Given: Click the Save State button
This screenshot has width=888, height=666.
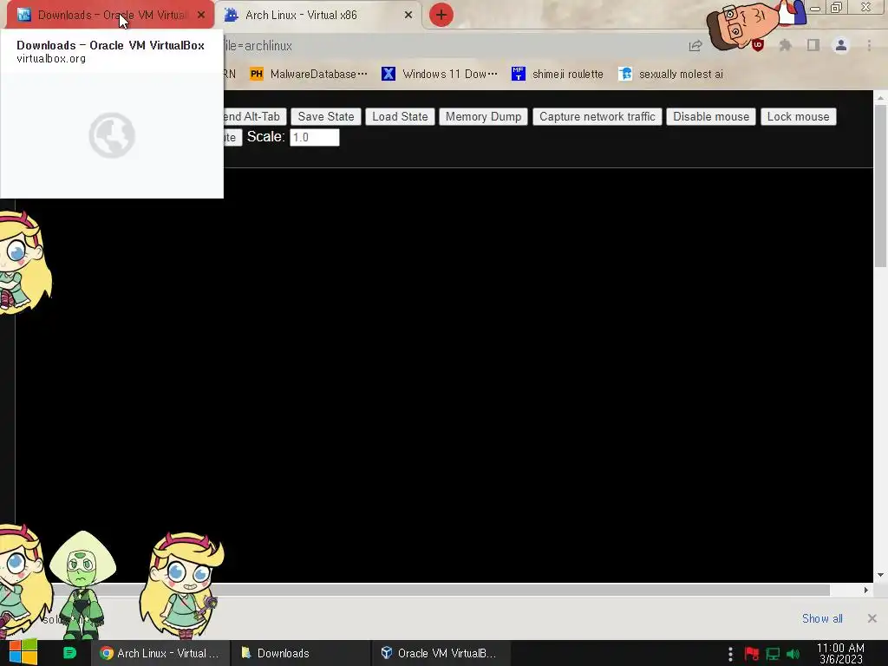Looking at the screenshot, I should tap(326, 117).
